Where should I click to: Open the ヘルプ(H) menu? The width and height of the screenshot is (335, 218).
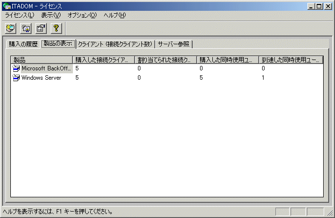click(115, 15)
